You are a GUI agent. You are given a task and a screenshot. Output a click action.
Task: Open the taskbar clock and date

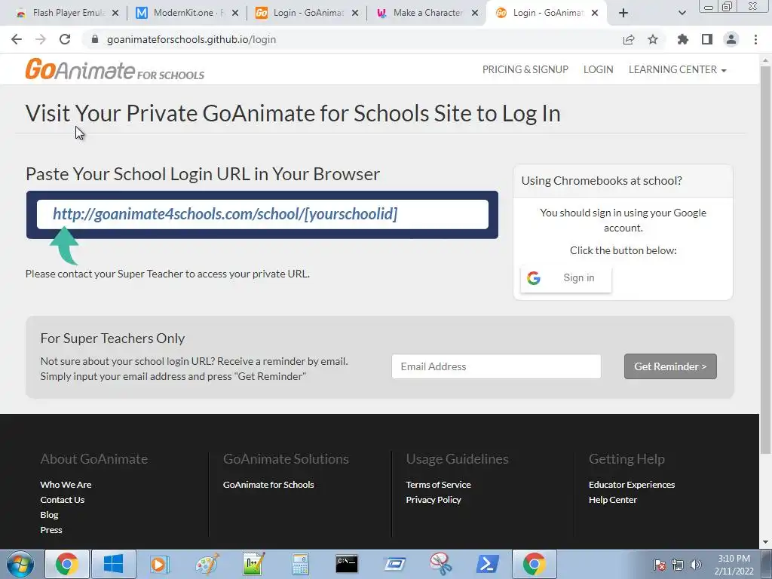tap(734, 565)
